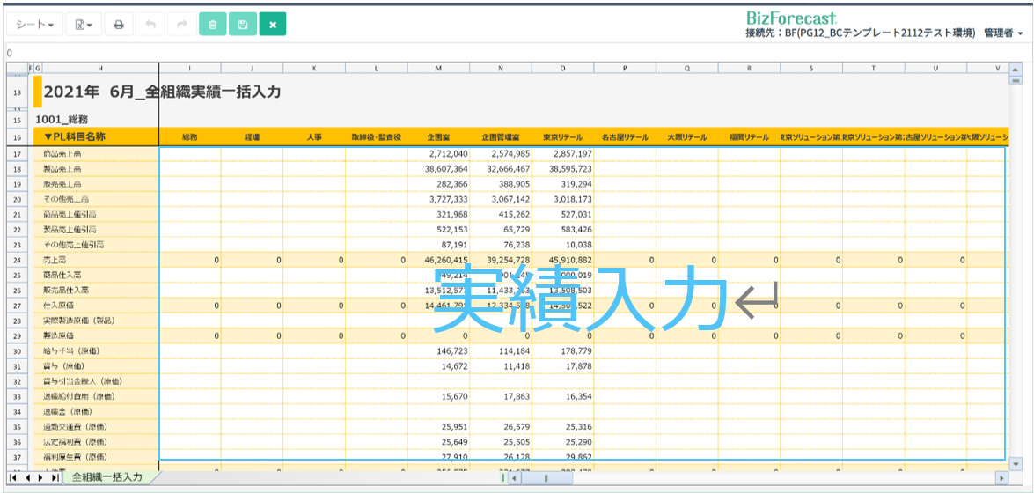Click the vertical scrollbar down arrow
1034x494 pixels.
point(1016,463)
